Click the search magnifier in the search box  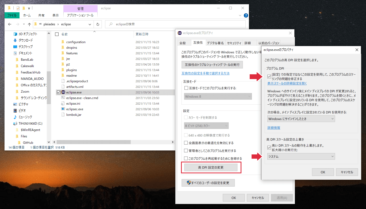coord(111,24)
